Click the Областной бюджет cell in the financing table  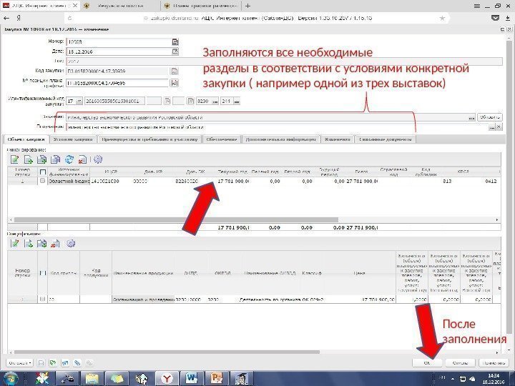[69, 181]
